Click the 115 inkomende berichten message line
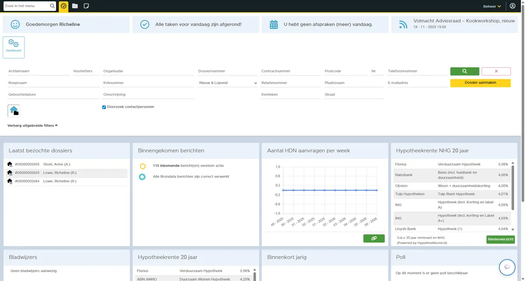This screenshot has height=281, width=525. pos(188,166)
